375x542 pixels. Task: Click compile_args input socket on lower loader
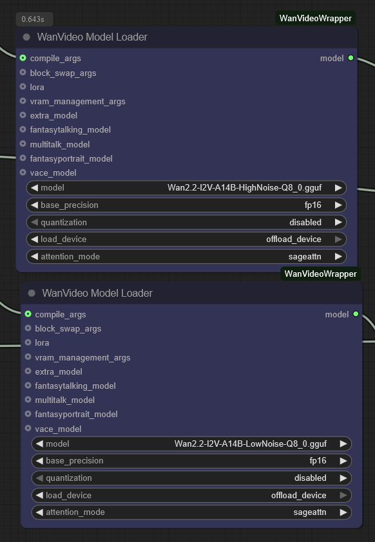click(28, 314)
